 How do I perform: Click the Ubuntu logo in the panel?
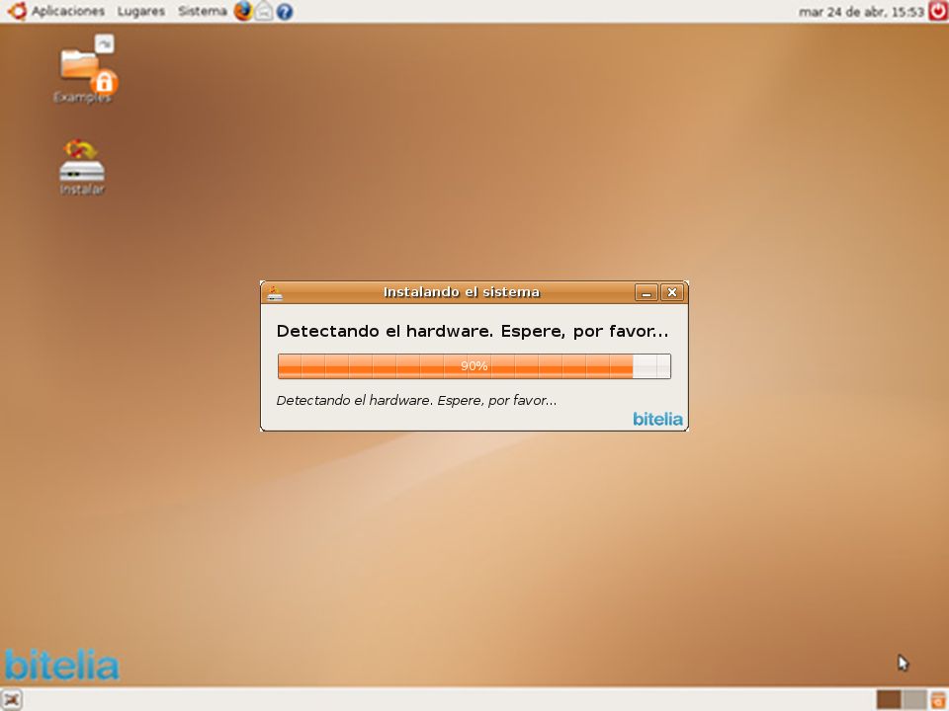click(17, 12)
